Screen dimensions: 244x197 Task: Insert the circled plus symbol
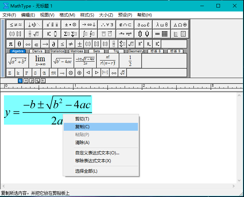[79, 73]
